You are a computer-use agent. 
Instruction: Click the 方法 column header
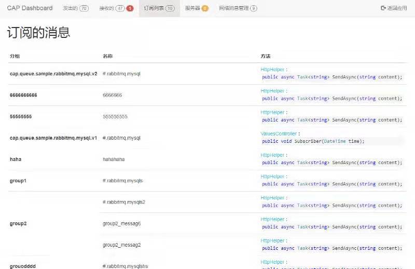pyautogui.click(x=266, y=56)
